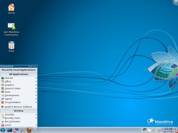The image size is (178, 133).
Task: Open Join Mandriva Community desktop icon
Action: coord(11,29)
